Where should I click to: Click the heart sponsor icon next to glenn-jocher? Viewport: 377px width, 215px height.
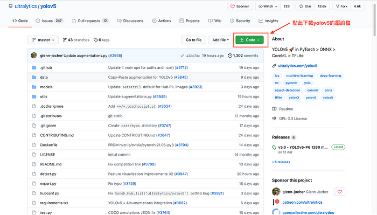pos(339,192)
